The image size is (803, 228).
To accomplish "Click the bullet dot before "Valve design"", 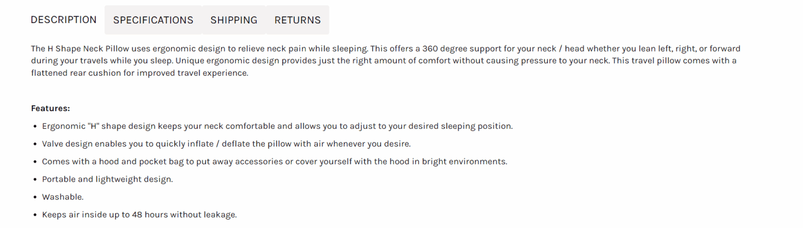I will click(35, 144).
